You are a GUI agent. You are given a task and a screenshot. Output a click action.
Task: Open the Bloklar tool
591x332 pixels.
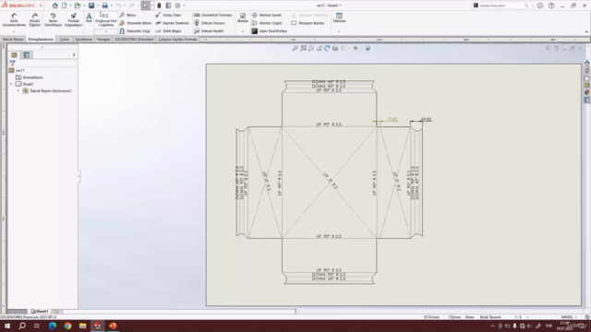(x=243, y=18)
